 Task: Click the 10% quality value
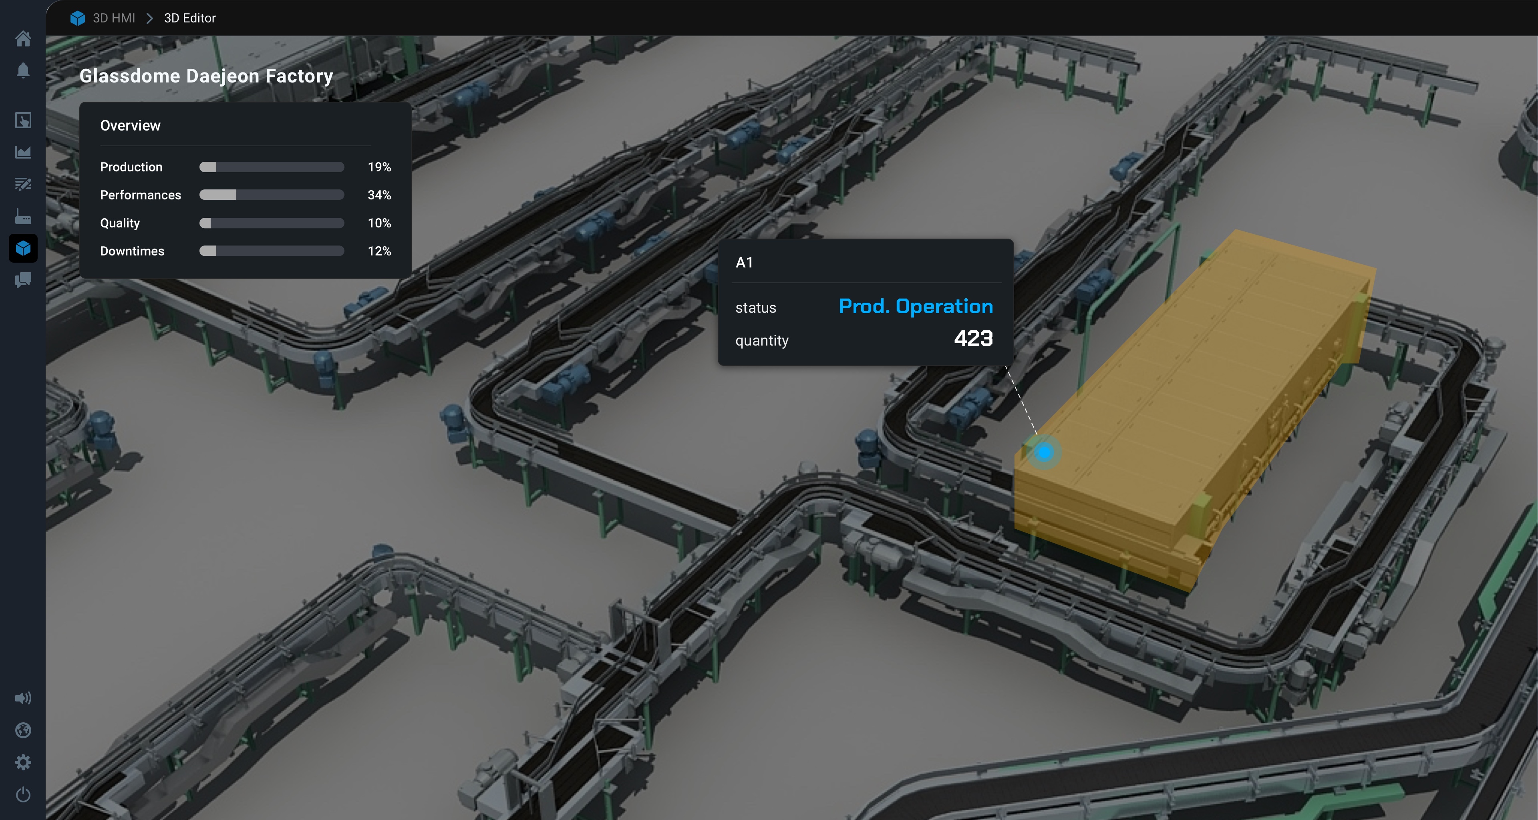coord(379,223)
